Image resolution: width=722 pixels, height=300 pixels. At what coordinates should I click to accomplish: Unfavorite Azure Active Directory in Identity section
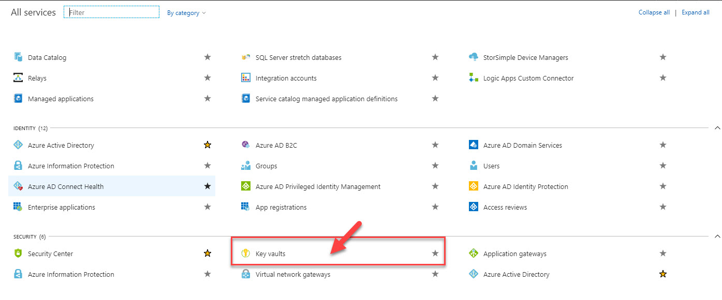click(208, 145)
